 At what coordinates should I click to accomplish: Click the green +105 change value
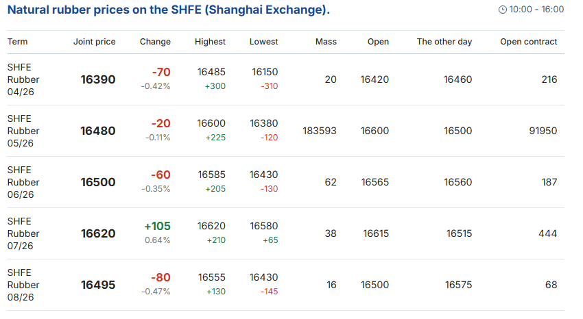coord(157,227)
